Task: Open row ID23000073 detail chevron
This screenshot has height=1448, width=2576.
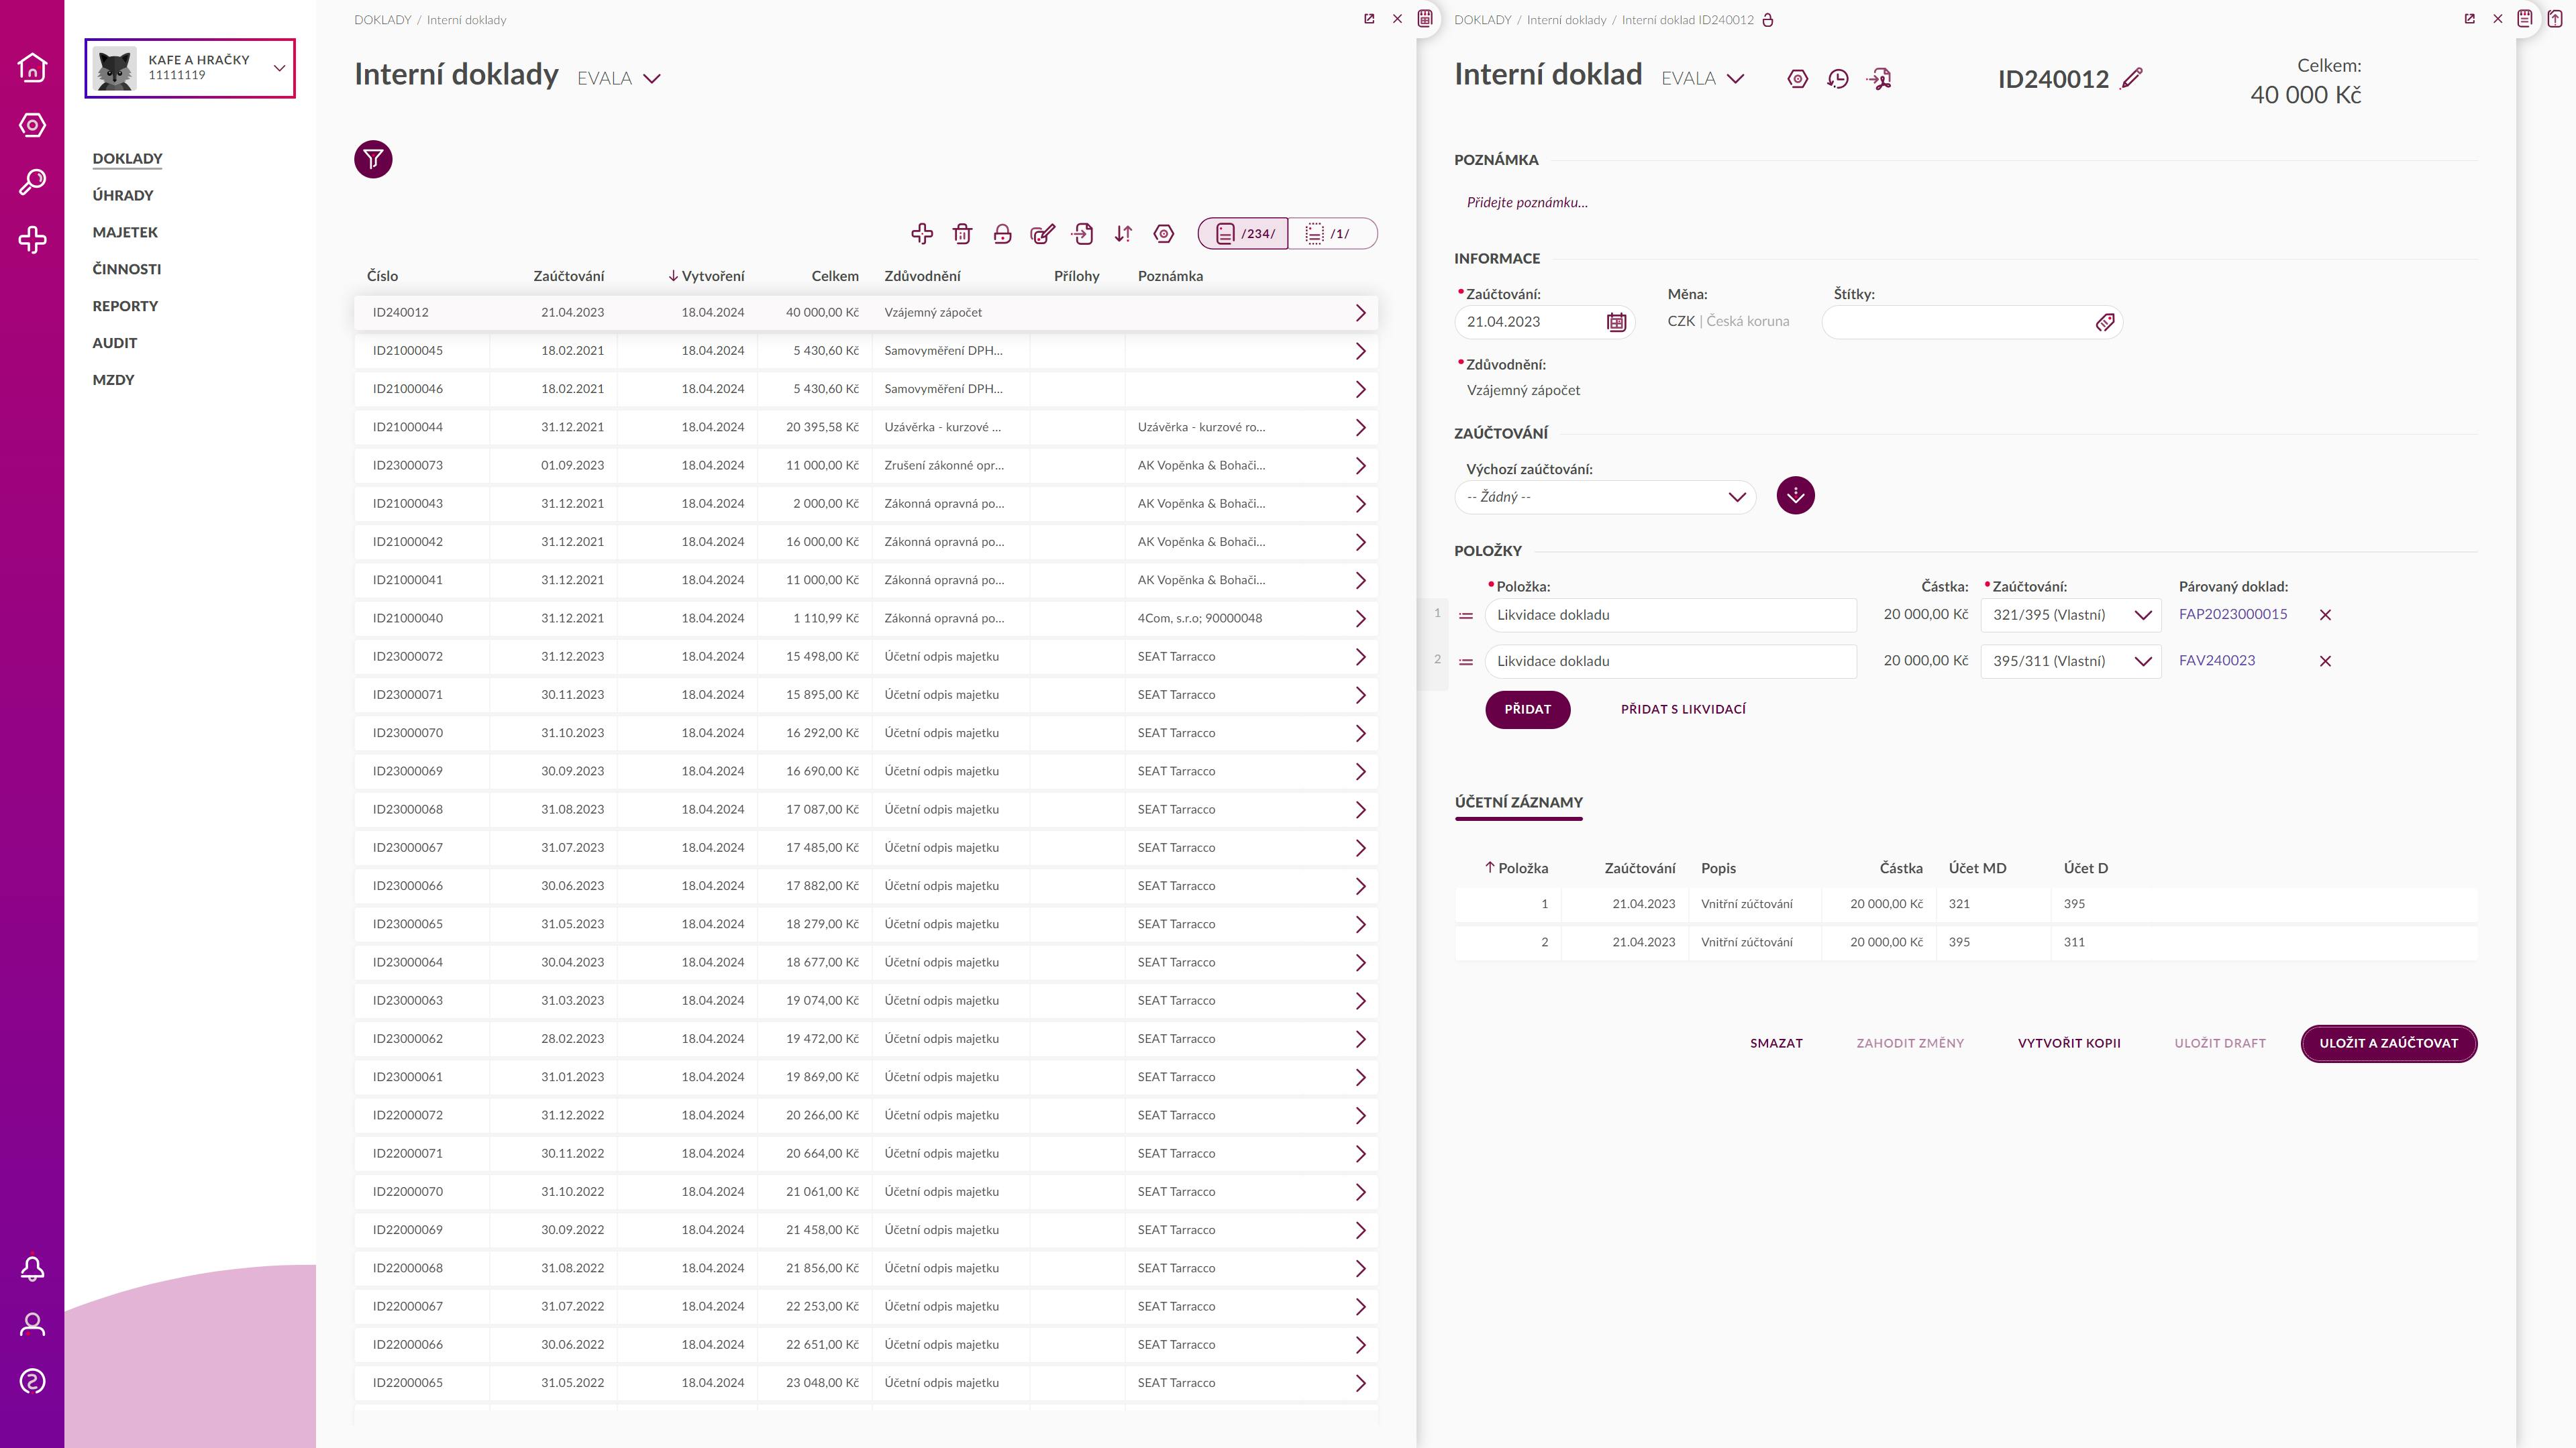Action: [1360, 465]
